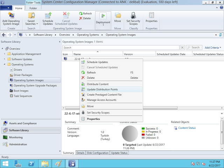Select Update Distribution Points in context menu
Viewport: 224px width, 168px height.
[102, 89]
